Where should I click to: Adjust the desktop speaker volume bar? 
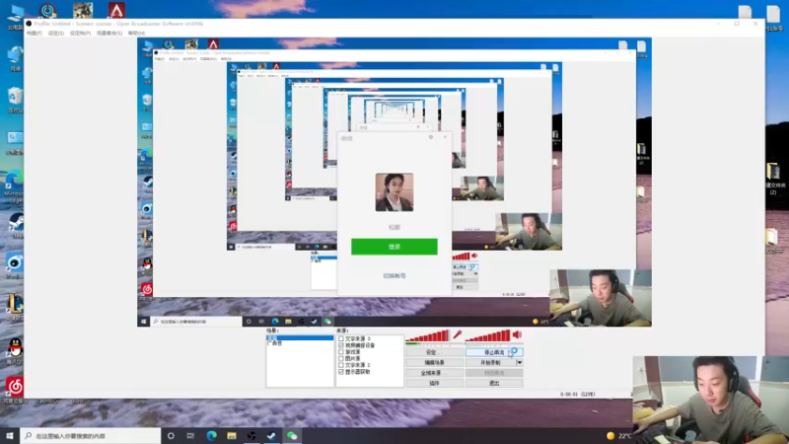coord(487,335)
